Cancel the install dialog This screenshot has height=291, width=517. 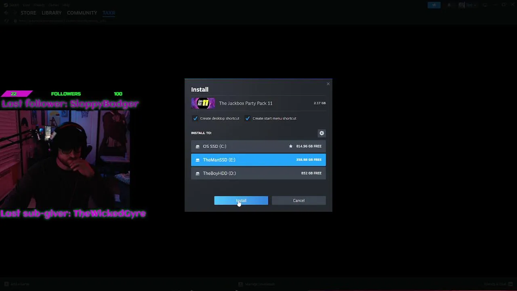point(299,200)
